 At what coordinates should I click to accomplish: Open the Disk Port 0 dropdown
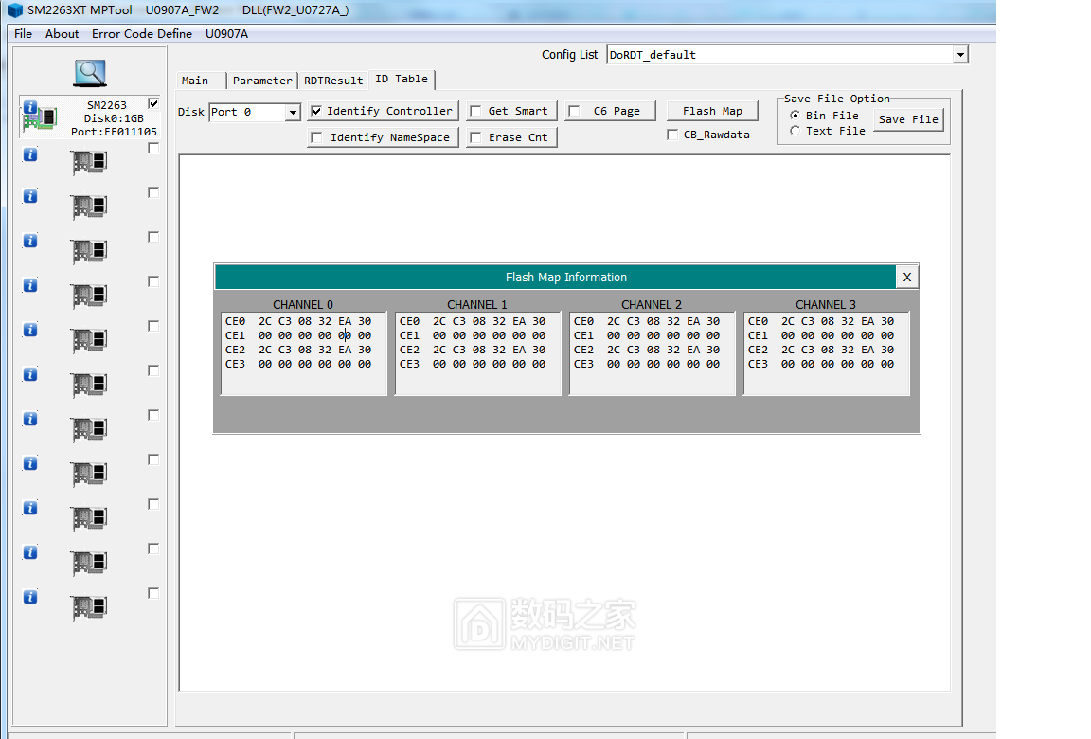(x=293, y=112)
